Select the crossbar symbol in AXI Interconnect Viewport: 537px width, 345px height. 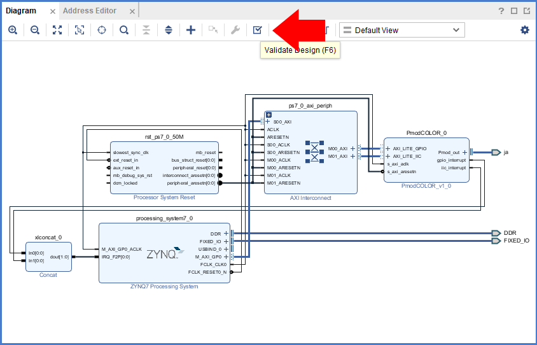pyautogui.click(x=314, y=151)
